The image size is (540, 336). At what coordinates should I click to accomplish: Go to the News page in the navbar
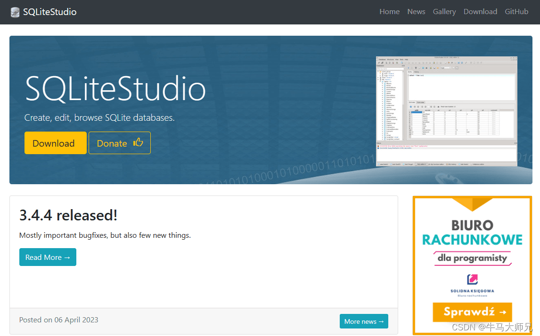click(416, 12)
